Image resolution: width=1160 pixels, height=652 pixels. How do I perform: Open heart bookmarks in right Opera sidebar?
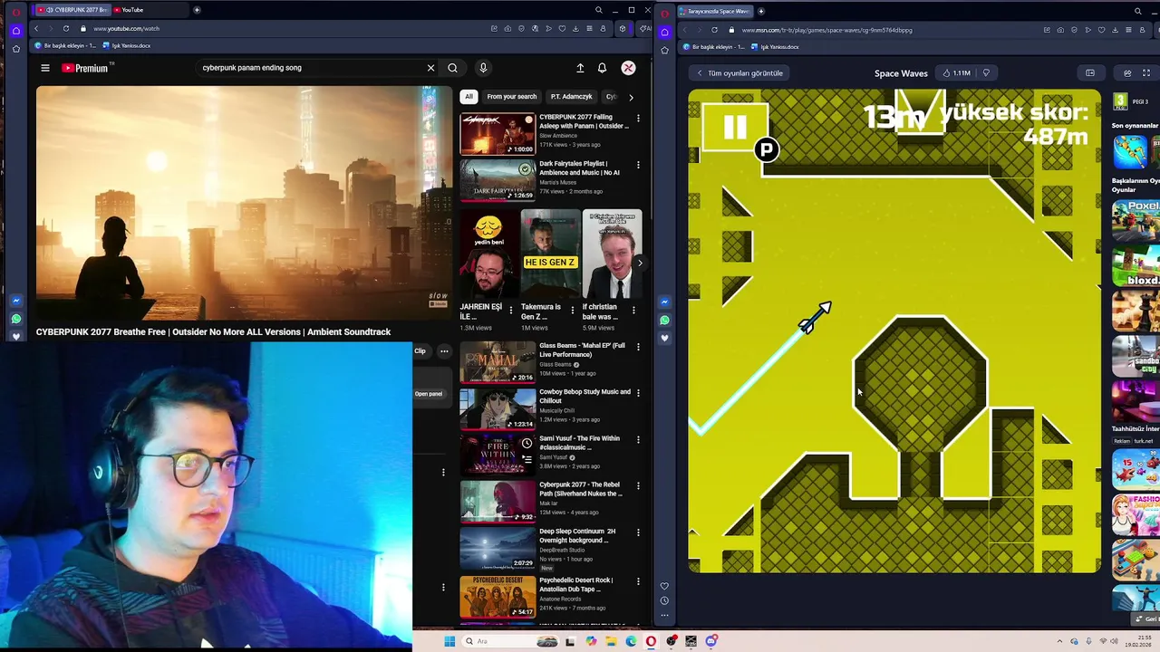pyautogui.click(x=664, y=586)
